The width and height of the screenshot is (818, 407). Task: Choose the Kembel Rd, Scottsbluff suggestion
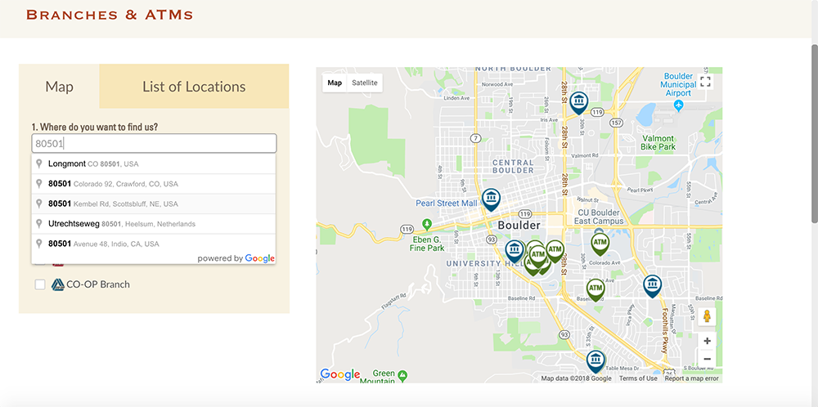(154, 203)
